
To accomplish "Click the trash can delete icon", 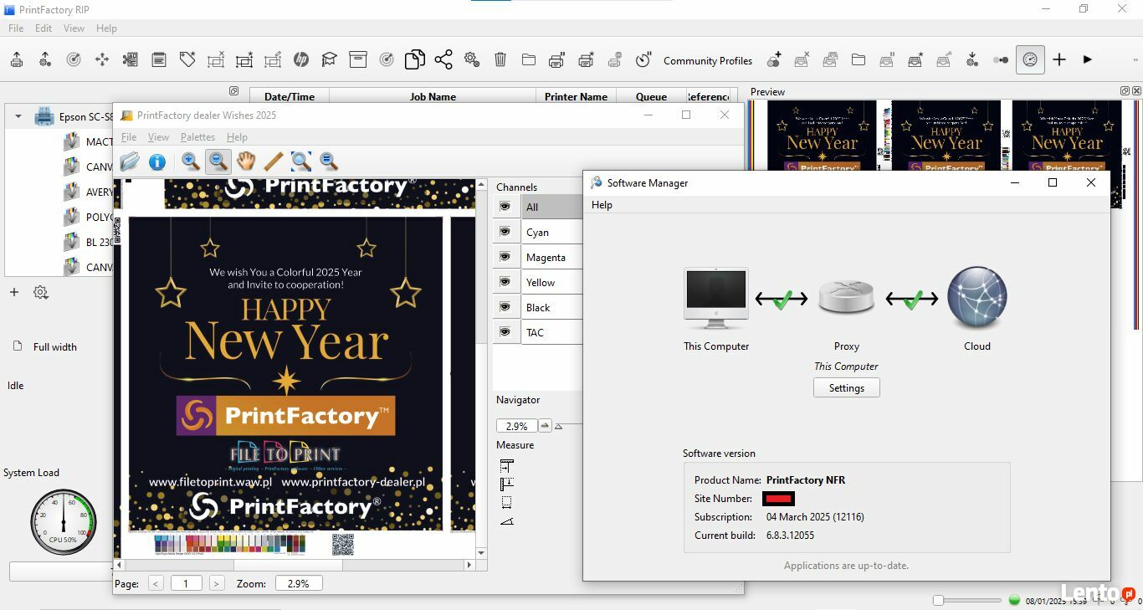I will (500, 59).
